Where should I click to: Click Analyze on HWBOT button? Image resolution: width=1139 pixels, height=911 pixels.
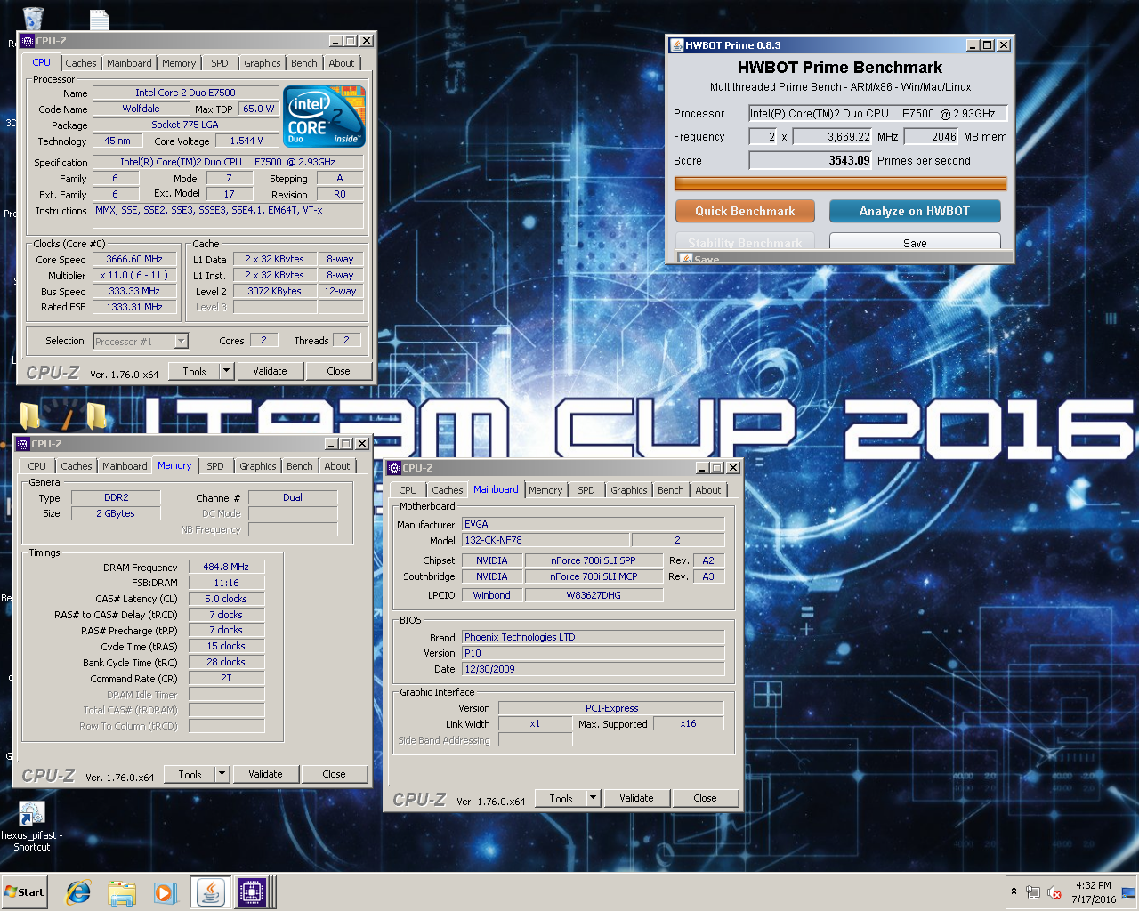(x=915, y=211)
